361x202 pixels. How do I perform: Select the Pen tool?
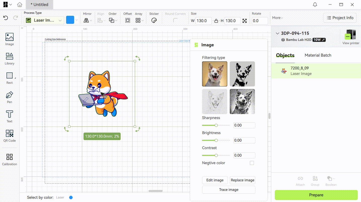pos(10,97)
